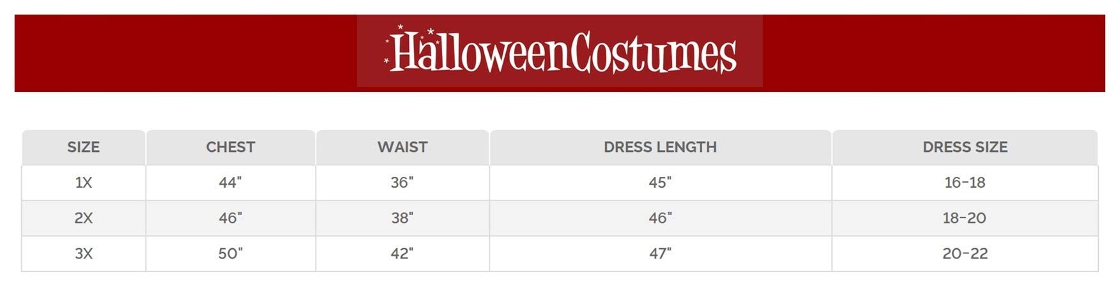Select the 3X size cell

tap(84, 254)
